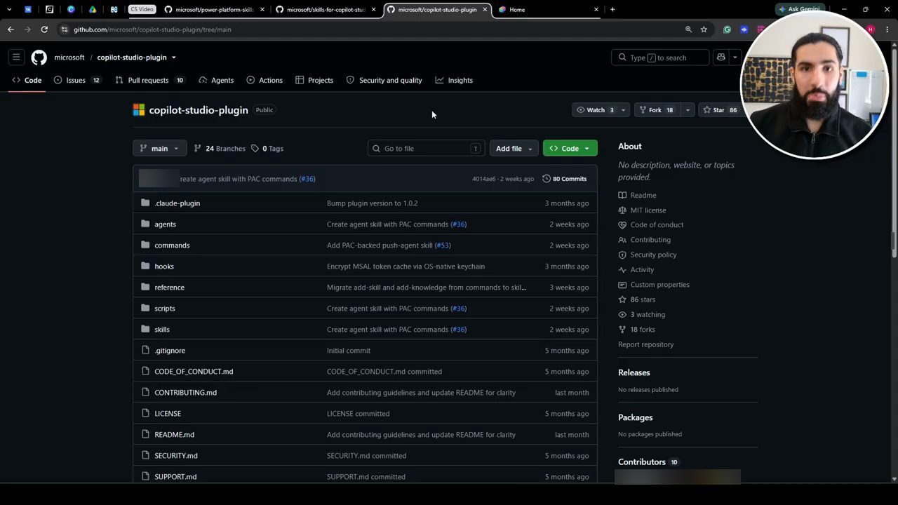Click the microsoft organization breadcrumb
The image size is (898, 505).
click(x=69, y=58)
